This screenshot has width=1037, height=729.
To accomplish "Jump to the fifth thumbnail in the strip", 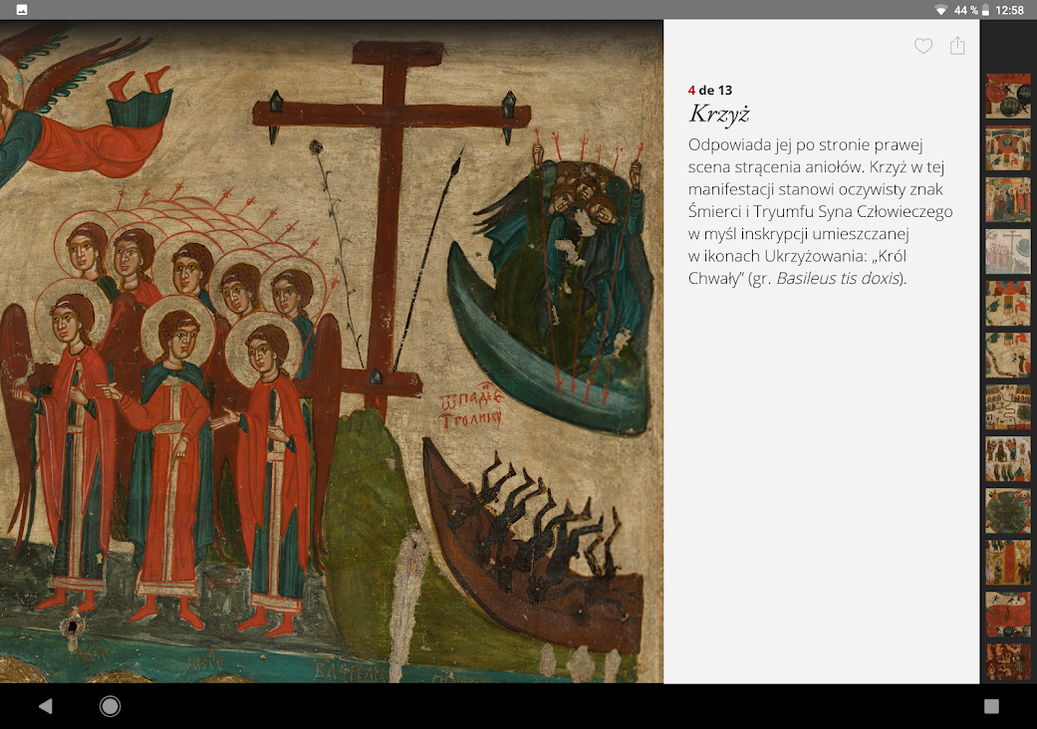I will tap(1008, 303).
